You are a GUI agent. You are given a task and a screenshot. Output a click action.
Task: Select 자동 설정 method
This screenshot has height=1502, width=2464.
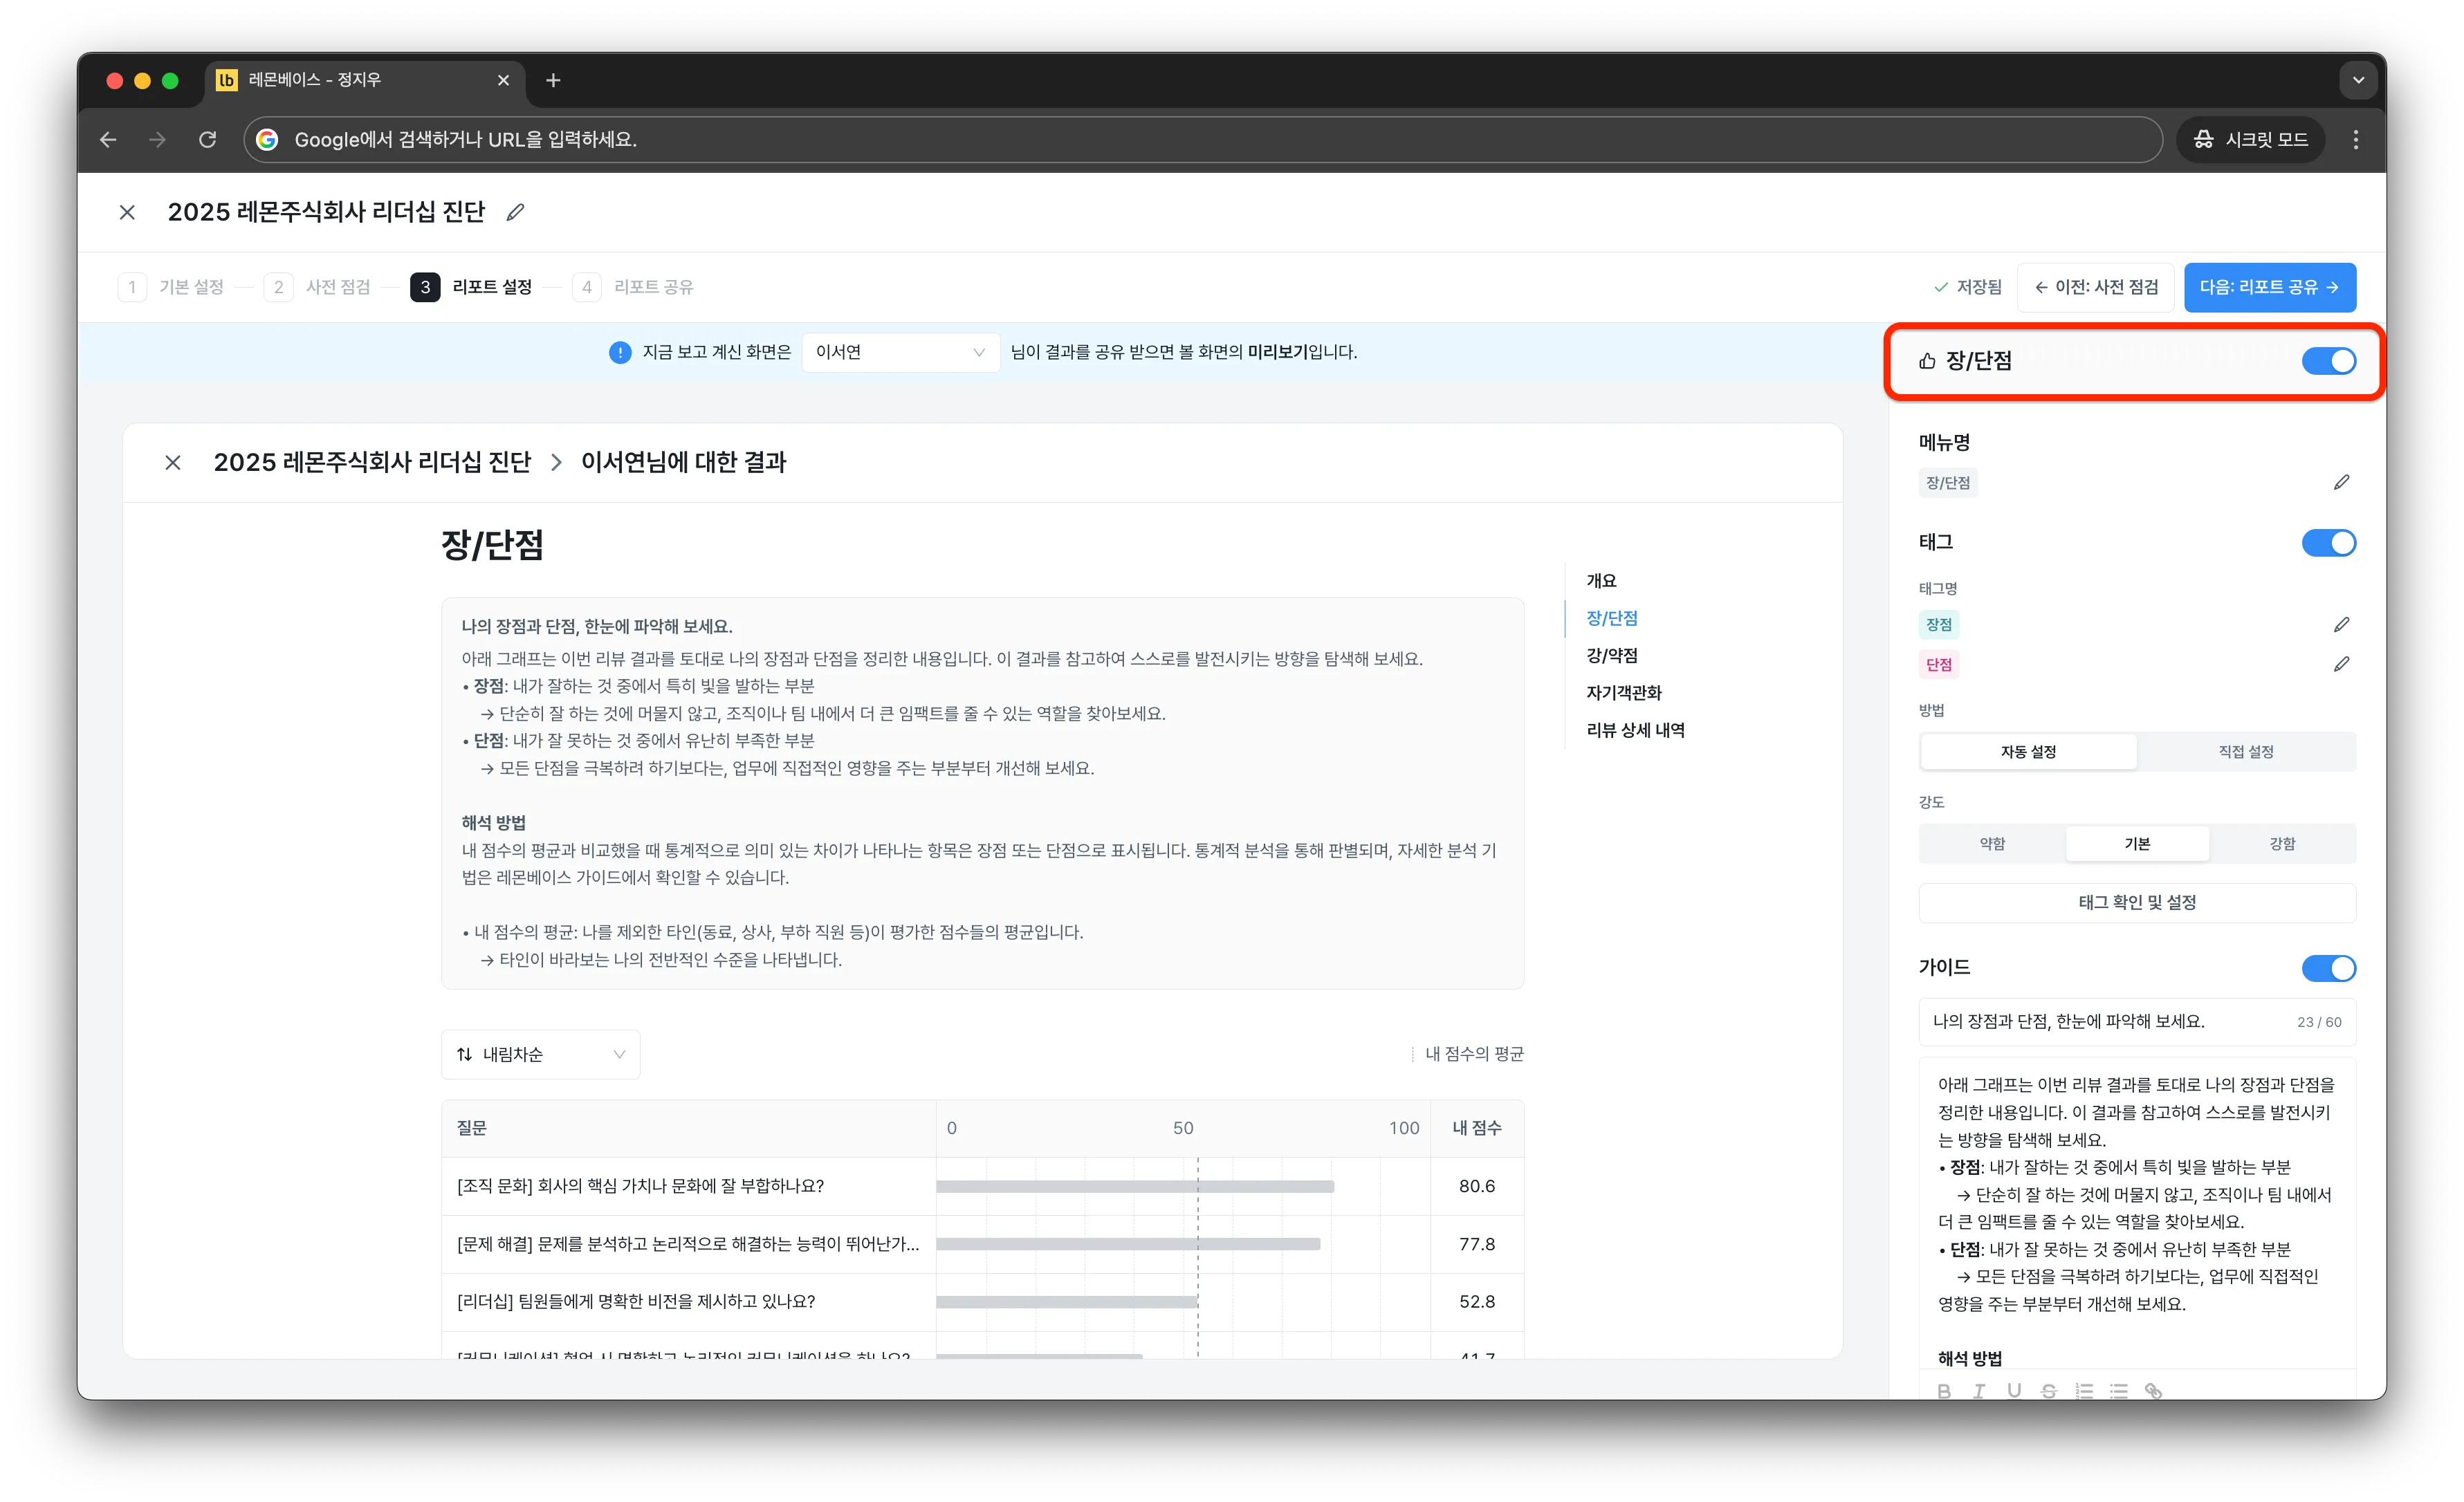[x=2028, y=752]
